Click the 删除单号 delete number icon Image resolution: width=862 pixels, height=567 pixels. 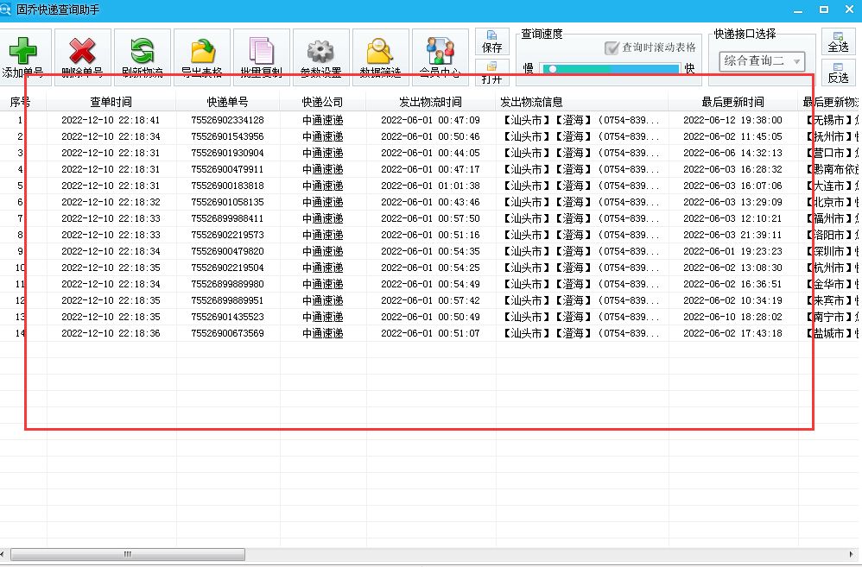pyautogui.click(x=84, y=52)
